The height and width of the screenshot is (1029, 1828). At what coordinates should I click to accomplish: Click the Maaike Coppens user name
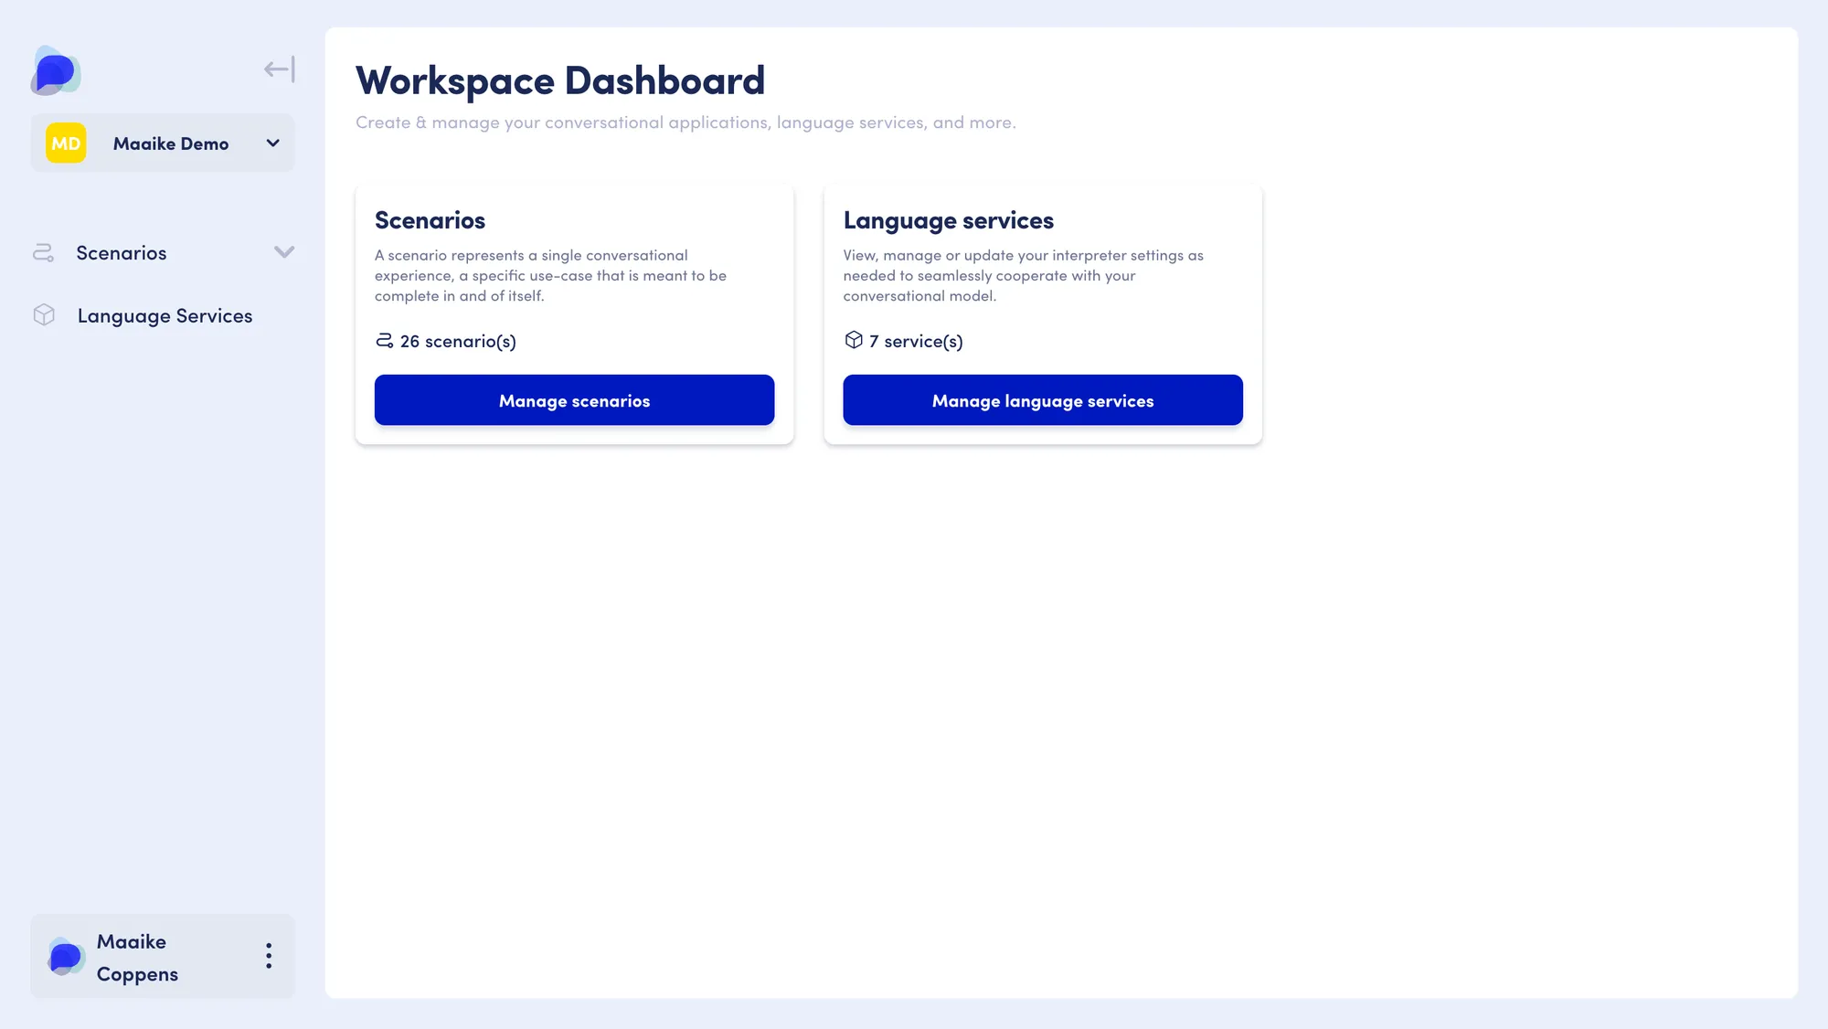click(137, 958)
